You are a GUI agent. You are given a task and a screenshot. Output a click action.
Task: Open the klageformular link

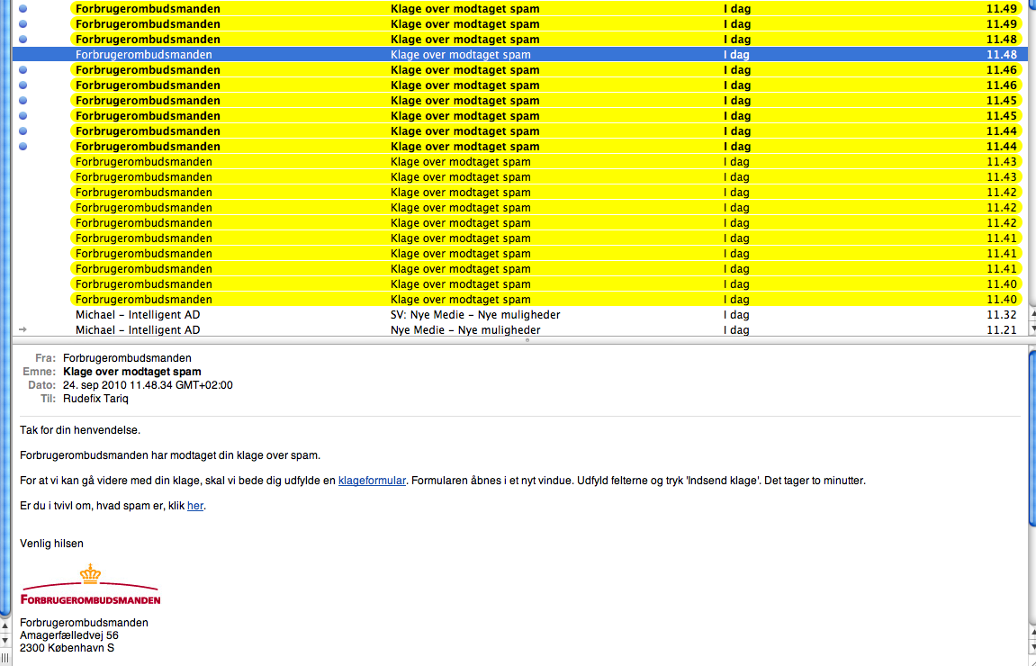[x=372, y=481]
